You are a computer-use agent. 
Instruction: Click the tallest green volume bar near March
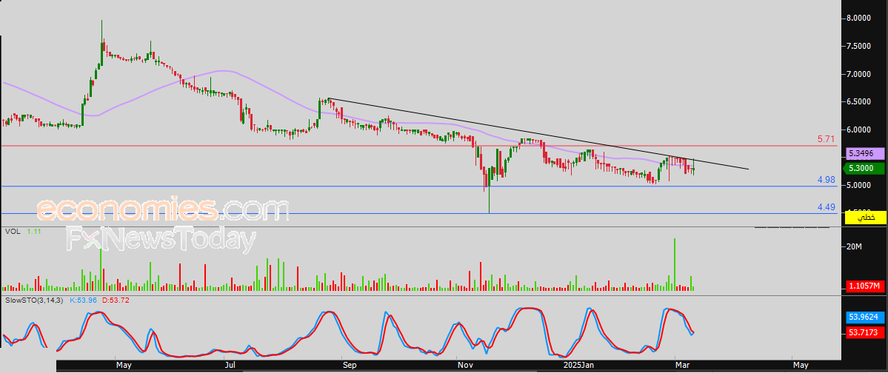coord(675,264)
